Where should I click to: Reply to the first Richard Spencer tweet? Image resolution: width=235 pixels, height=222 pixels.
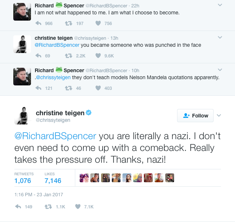point(38,24)
